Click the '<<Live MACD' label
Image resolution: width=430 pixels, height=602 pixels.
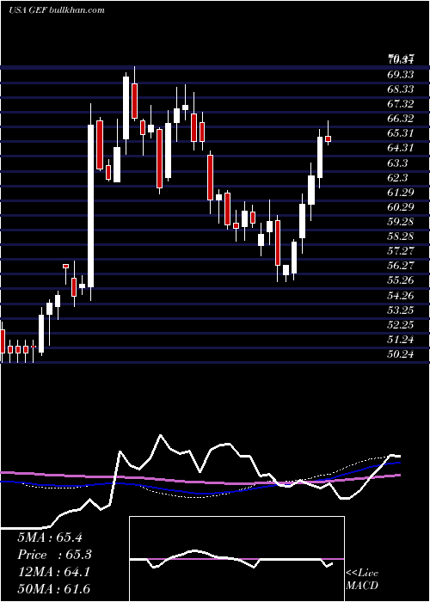[x=362, y=579]
